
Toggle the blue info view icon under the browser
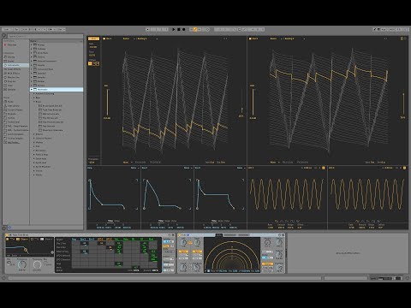(9, 228)
